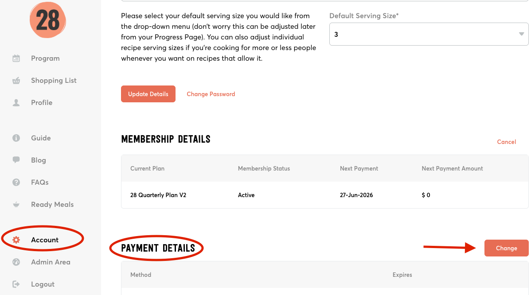The width and height of the screenshot is (531, 295).
Task: Open the Shopping List menu item
Action: coord(54,81)
